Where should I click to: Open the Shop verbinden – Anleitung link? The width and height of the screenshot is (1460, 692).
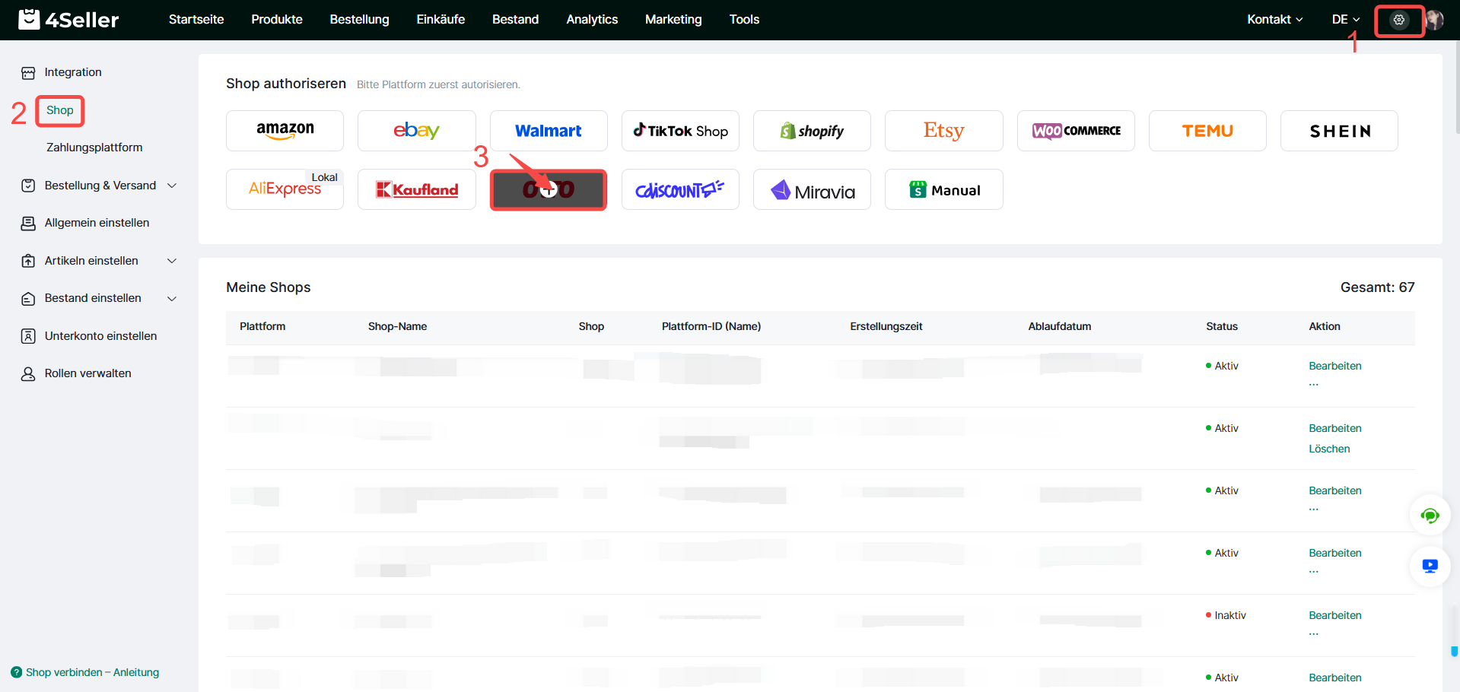point(92,672)
